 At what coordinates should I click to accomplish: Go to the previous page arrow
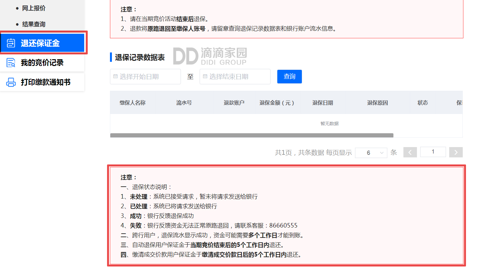[410, 152]
